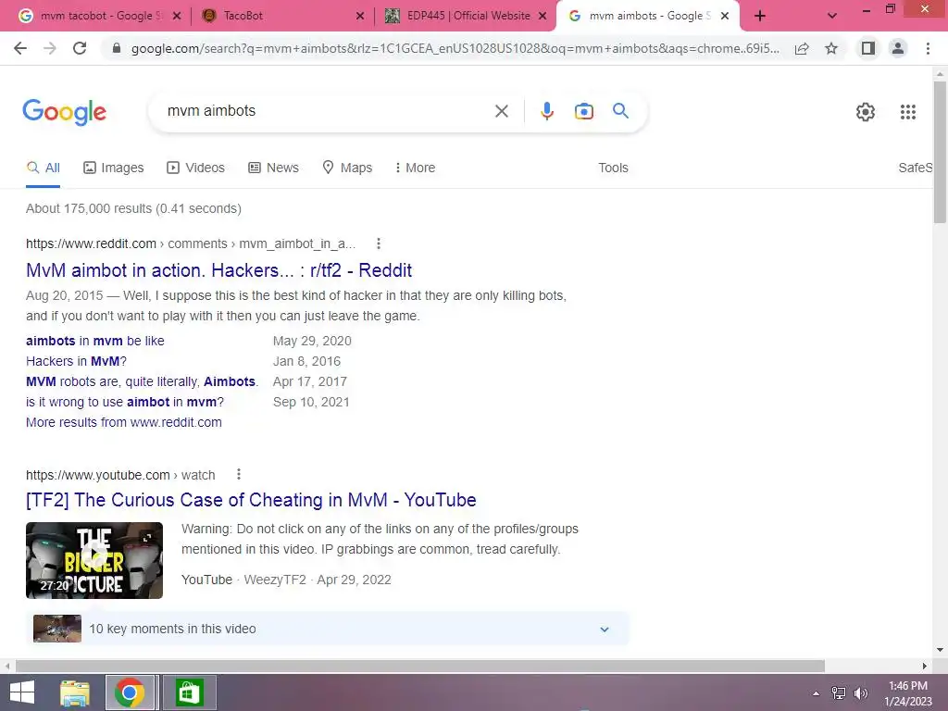Viewport: 948px width, 711px height.
Task: View site information via padlock icon
Action: 117,48
